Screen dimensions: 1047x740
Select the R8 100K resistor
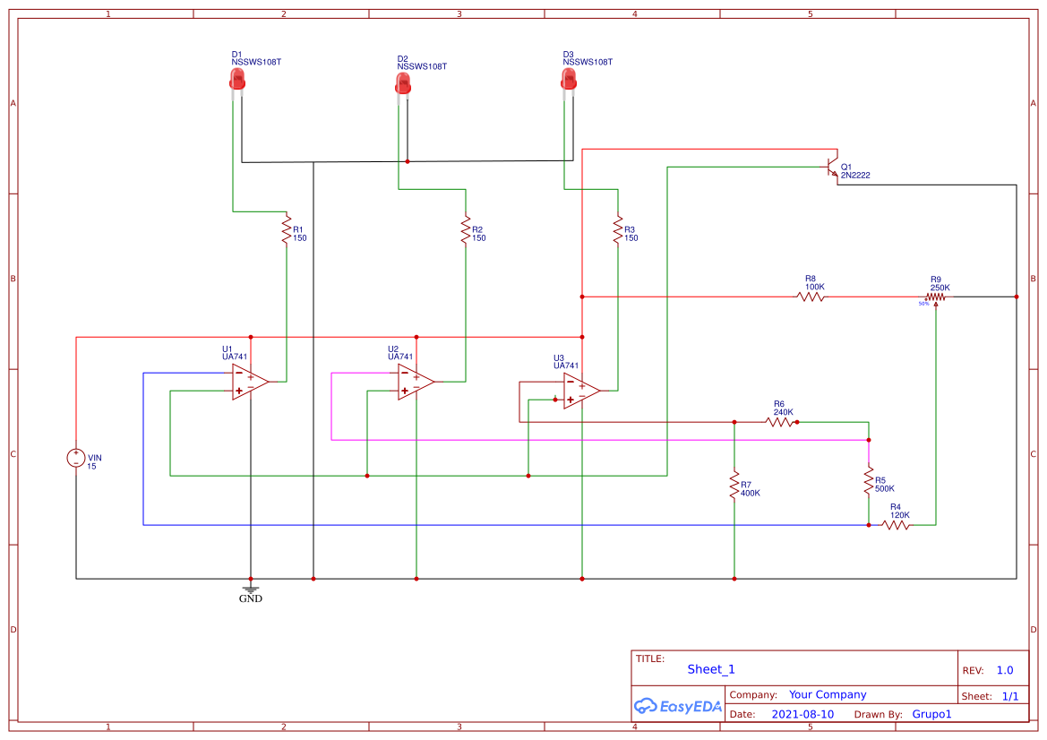pyautogui.click(x=811, y=294)
